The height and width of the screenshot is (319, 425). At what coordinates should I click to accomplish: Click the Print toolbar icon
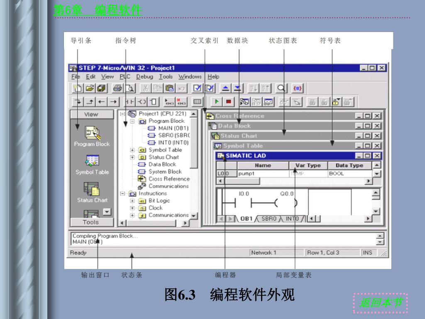tap(118, 88)
